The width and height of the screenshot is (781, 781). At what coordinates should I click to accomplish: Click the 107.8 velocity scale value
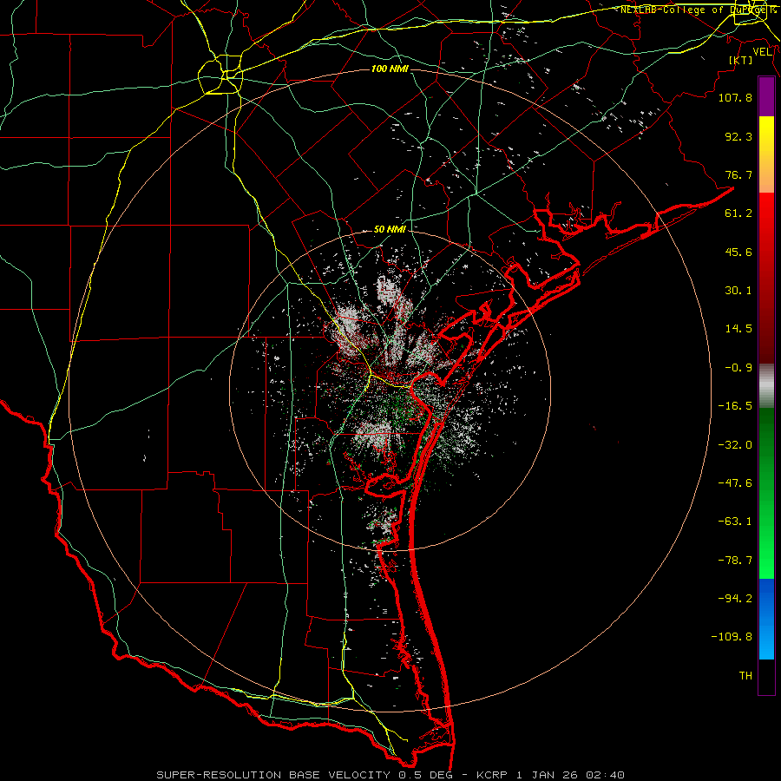click(735, 97)
